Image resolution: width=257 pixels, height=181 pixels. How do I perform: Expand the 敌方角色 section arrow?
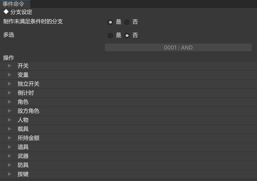click(10, 111)
